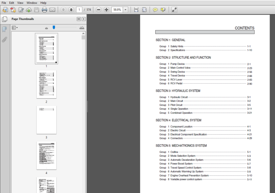Screen dimensions: 275x193
Task: Open the thumbnails options dropdown menu
Action: coord(15,28)
